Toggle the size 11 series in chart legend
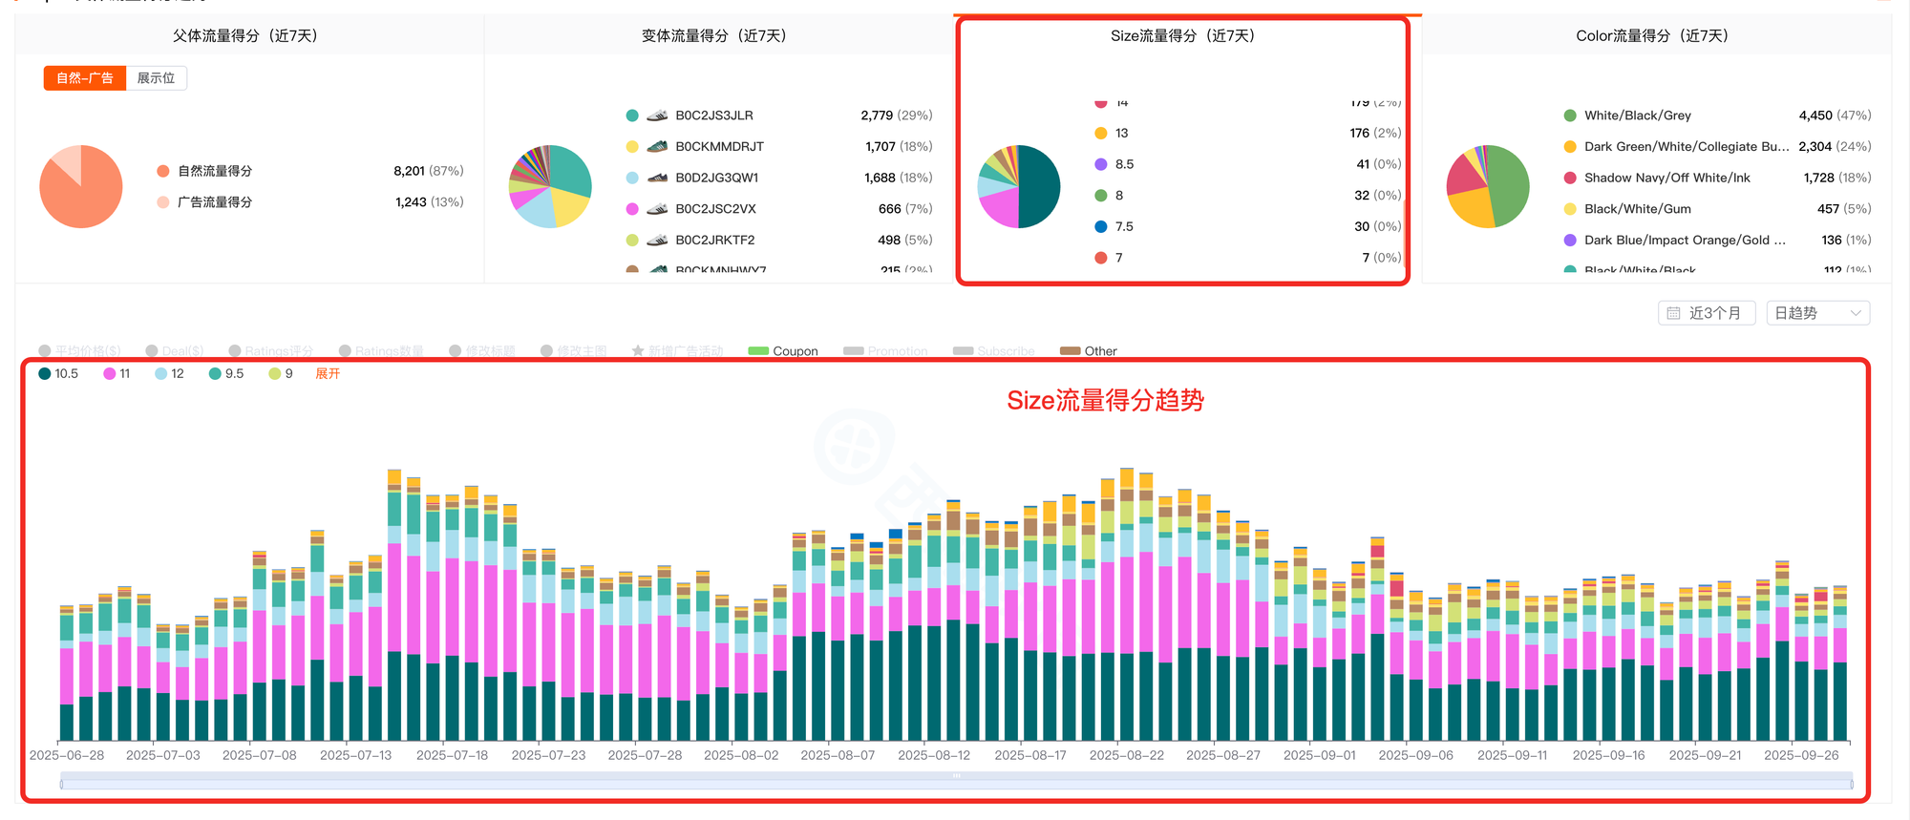The image size is (1910, 820). (x=117, y=374)
